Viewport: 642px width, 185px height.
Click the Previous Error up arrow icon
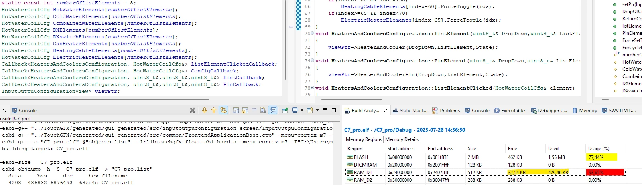pos(214,110)
